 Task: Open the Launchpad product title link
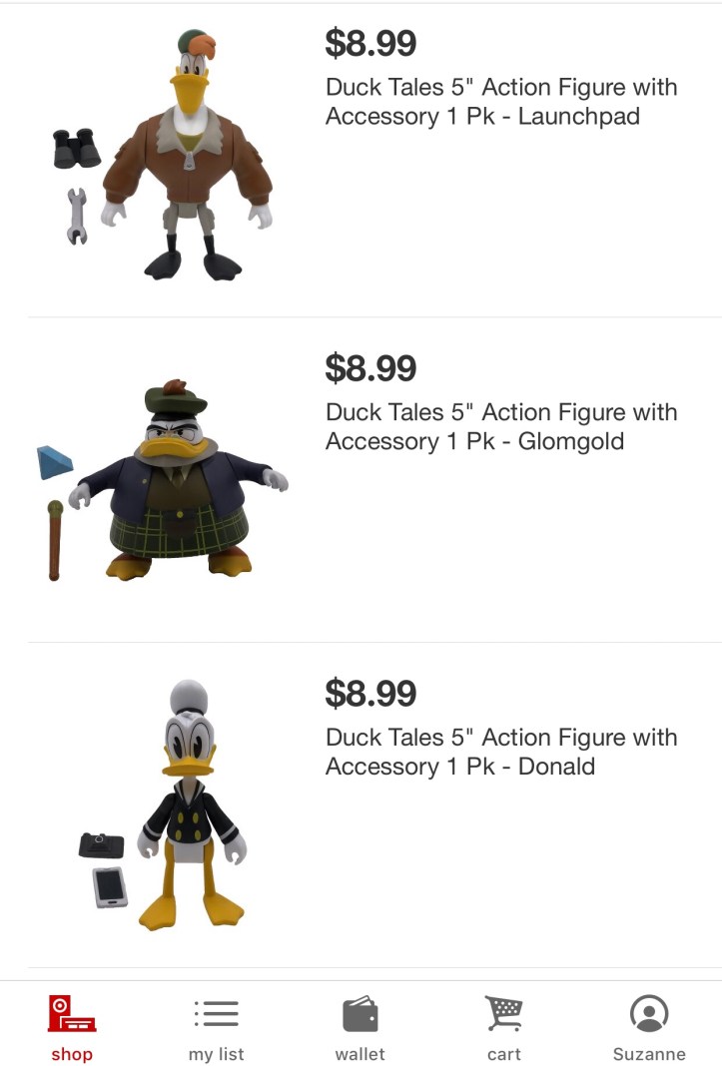[501, 101]
